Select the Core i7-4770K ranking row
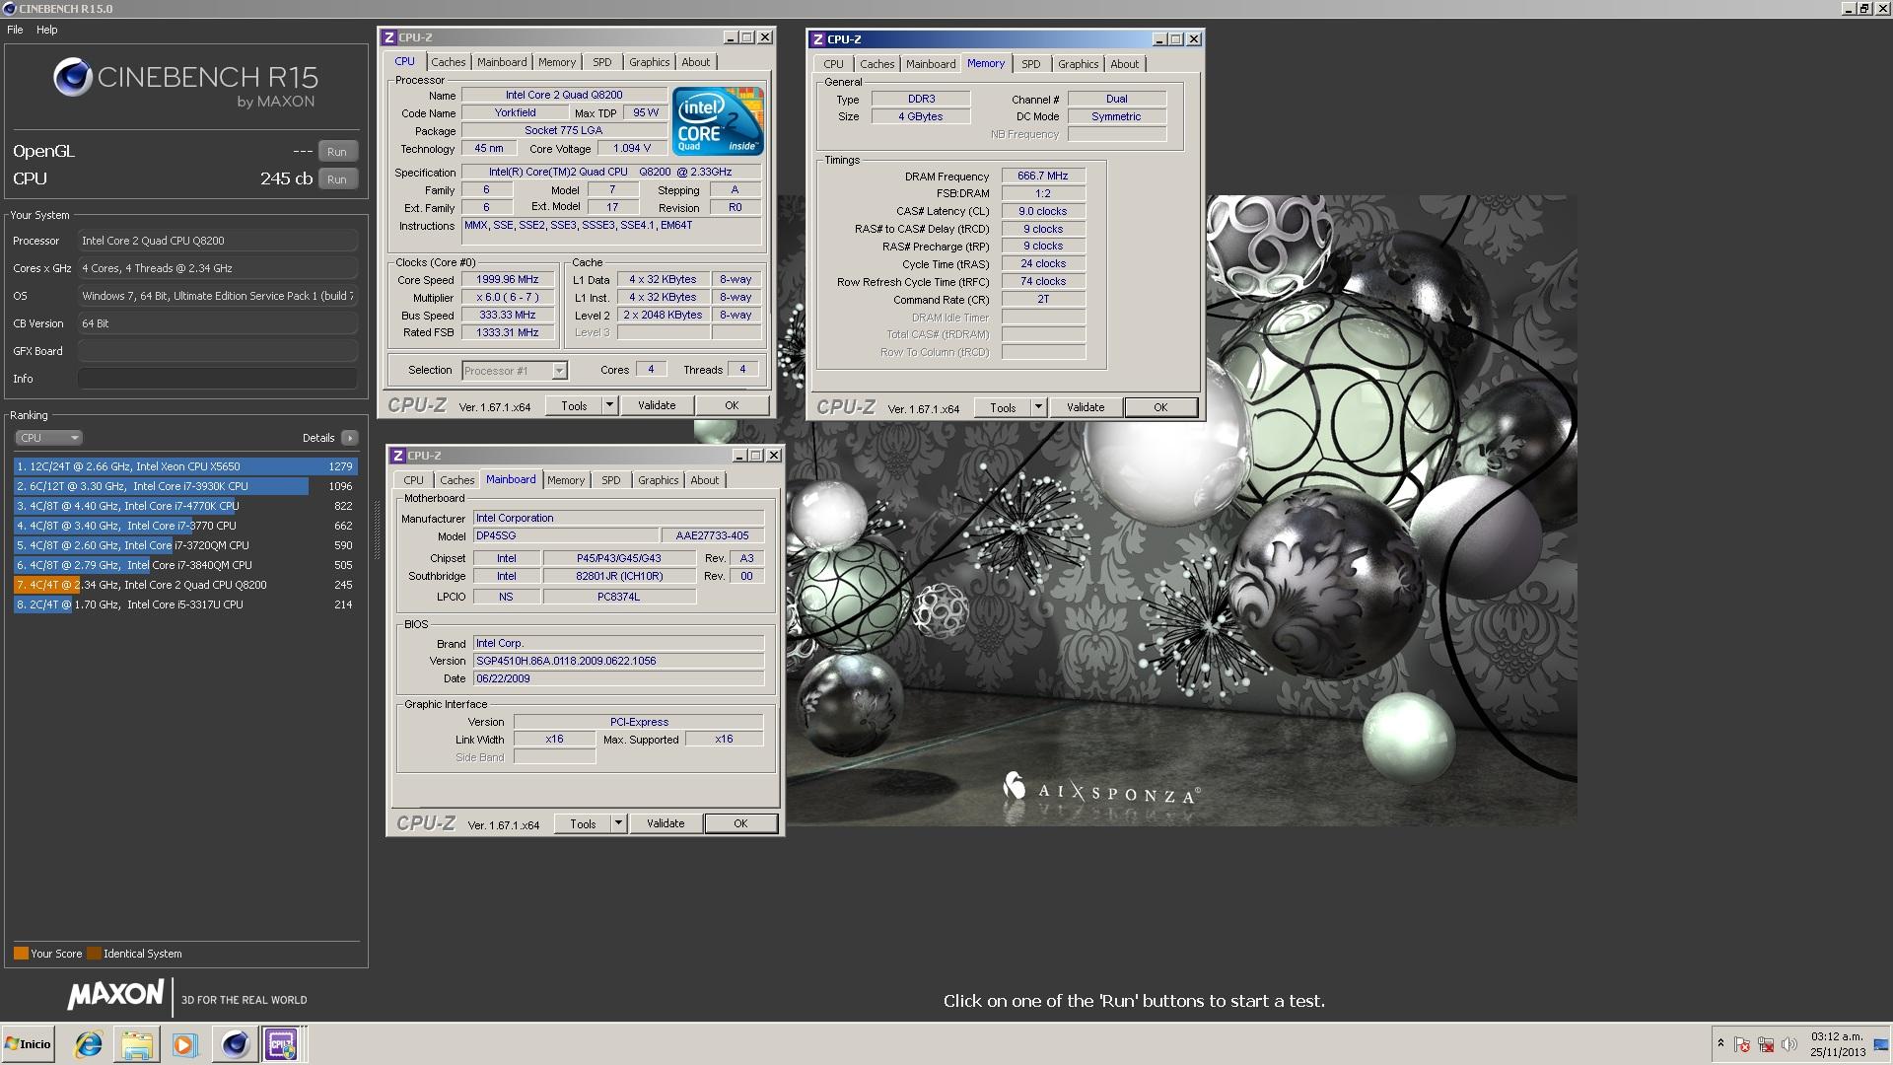 185,506
